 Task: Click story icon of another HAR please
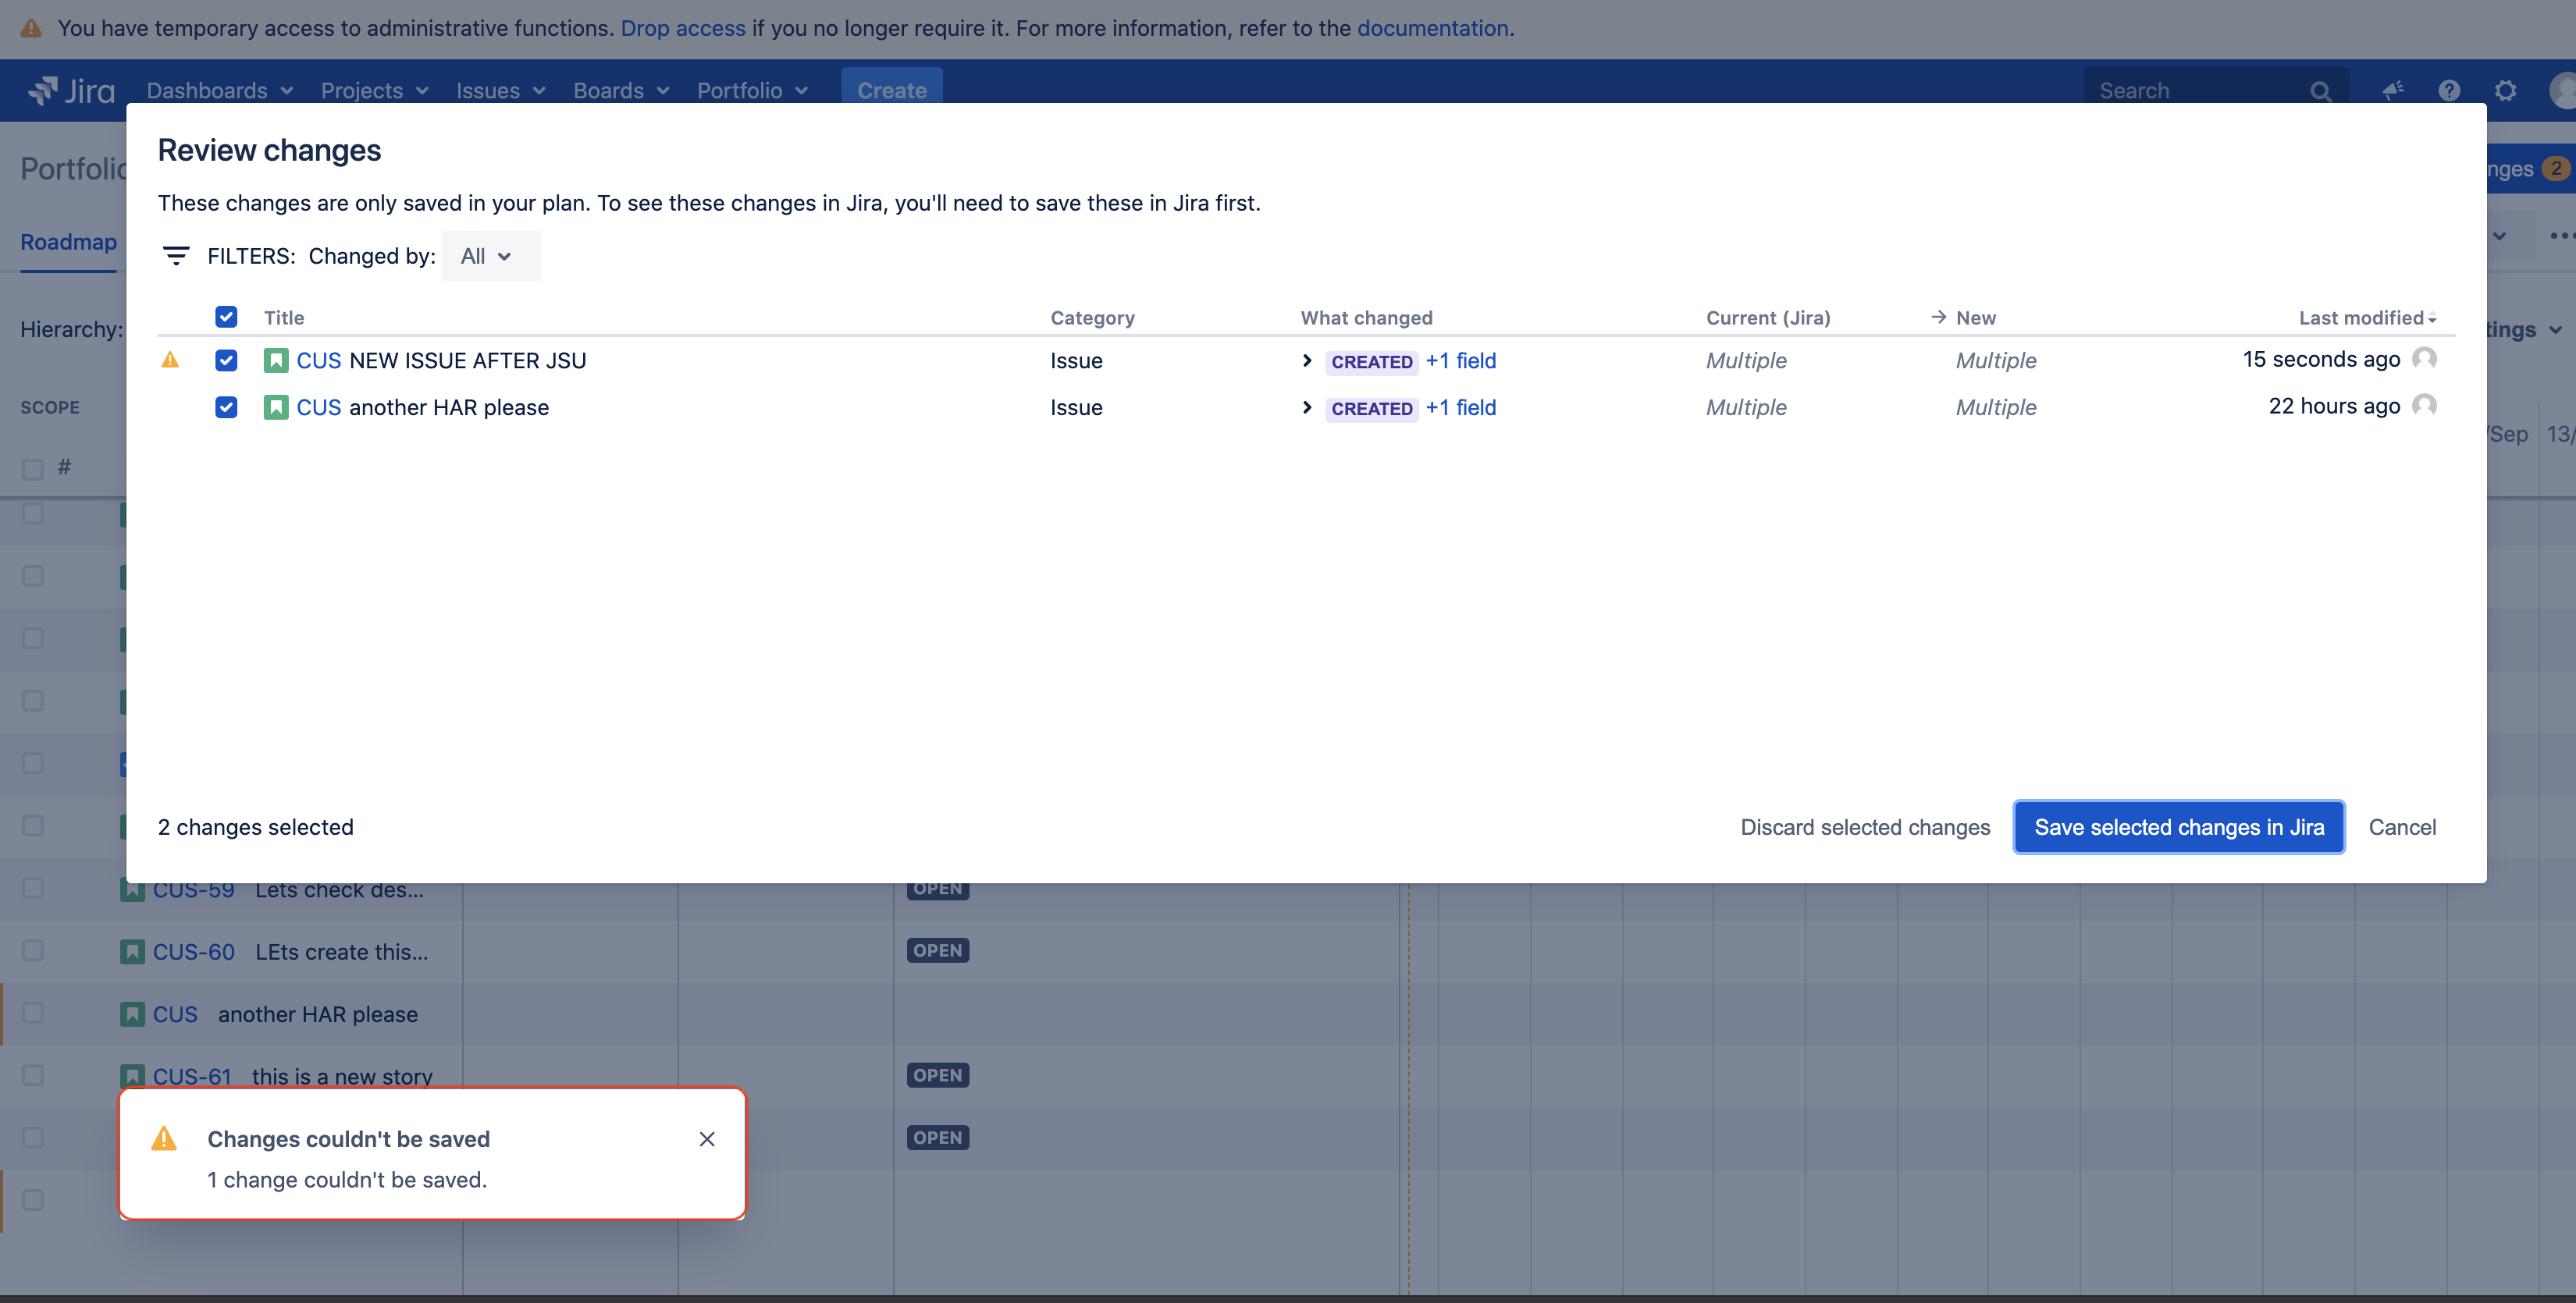click(275, 407)
